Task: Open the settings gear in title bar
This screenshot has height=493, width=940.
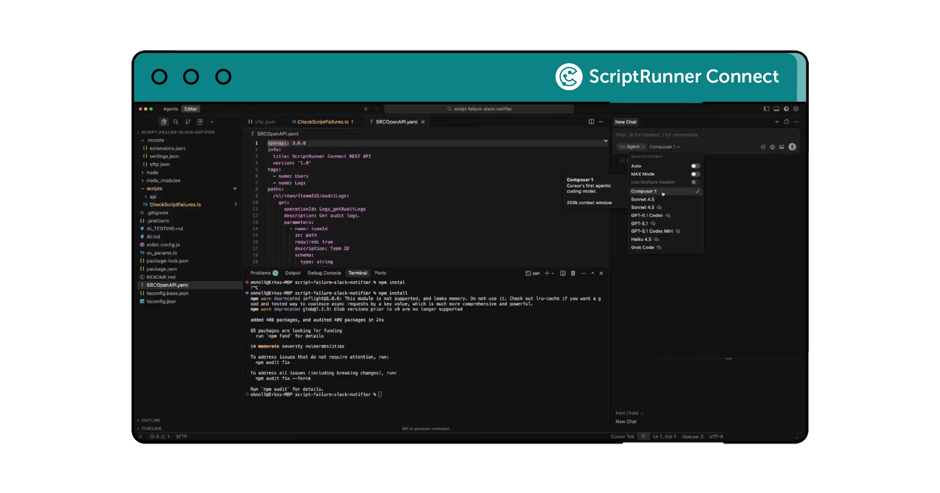Action: (796, 109)
